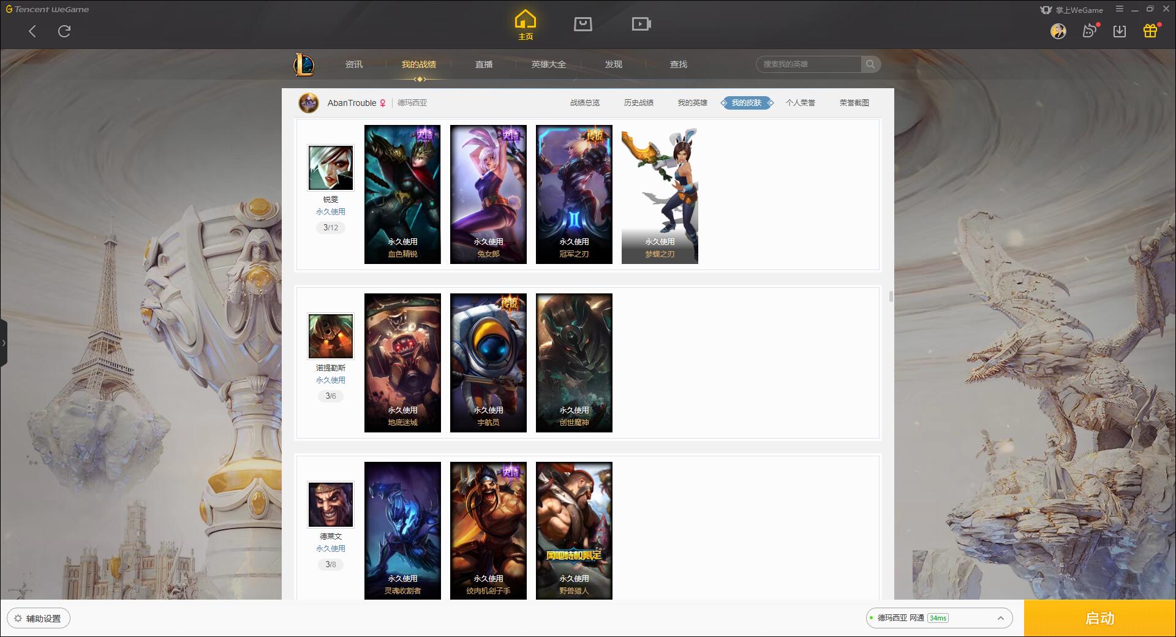The height and width of the screenshot is (637, 1176).
Task: Open 辅助设置 settings button
Action: [39, 619]
